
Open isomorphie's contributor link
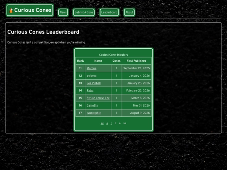point(94,113)
